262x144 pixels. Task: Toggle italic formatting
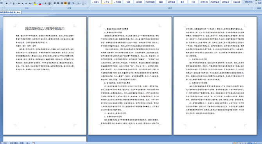[10, 4]
